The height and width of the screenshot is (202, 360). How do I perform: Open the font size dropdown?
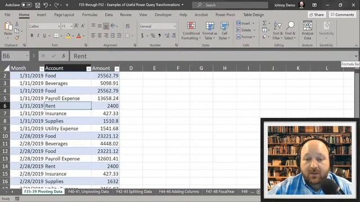tap(71, 26)
